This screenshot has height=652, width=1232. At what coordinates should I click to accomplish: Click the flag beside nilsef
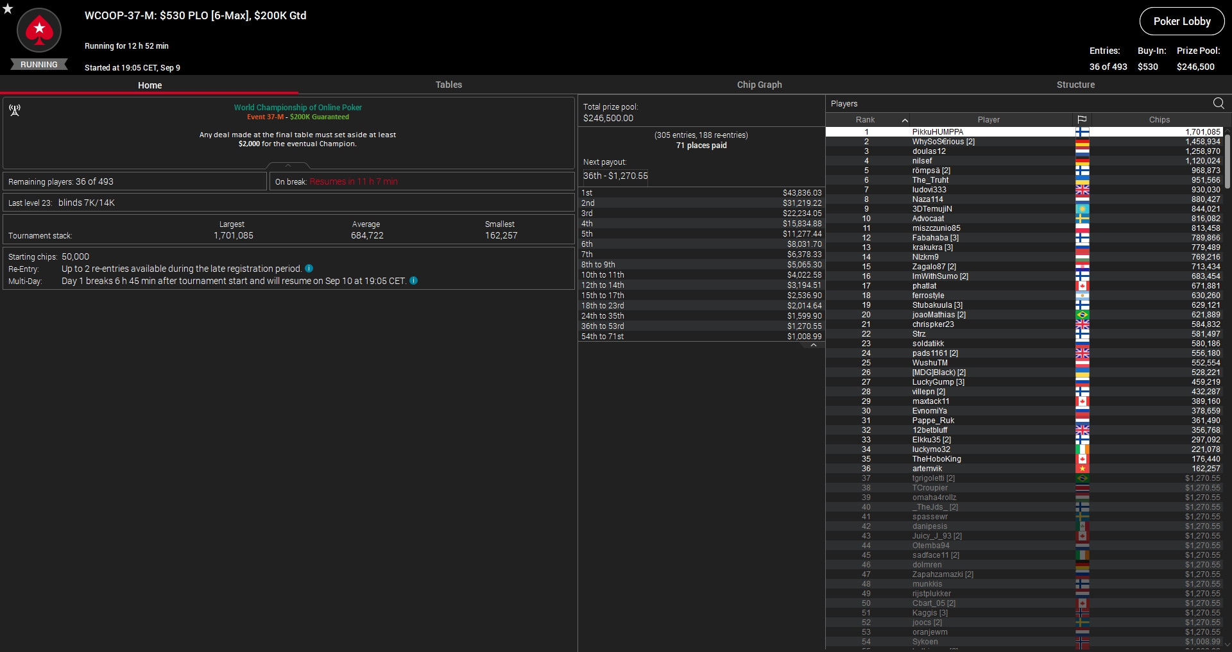[x=1082, y=161]
